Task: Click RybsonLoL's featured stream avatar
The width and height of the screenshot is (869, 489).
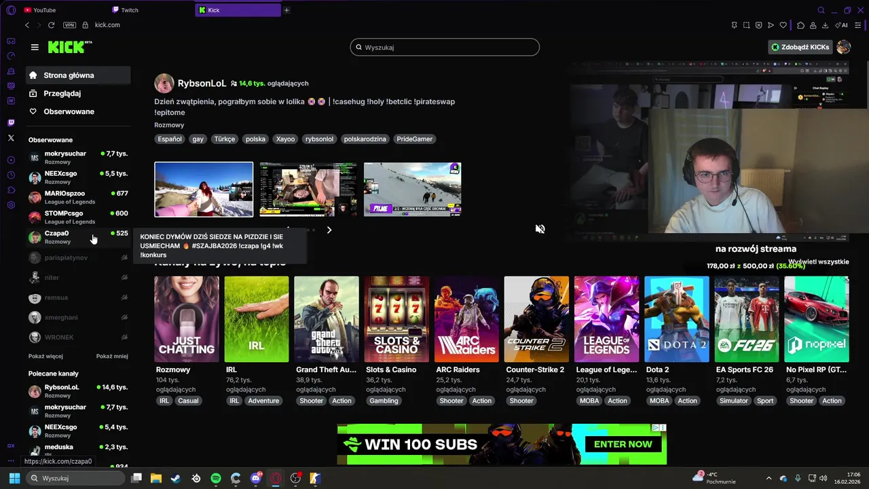Action: pyautogui.click(x=164, y=84)
